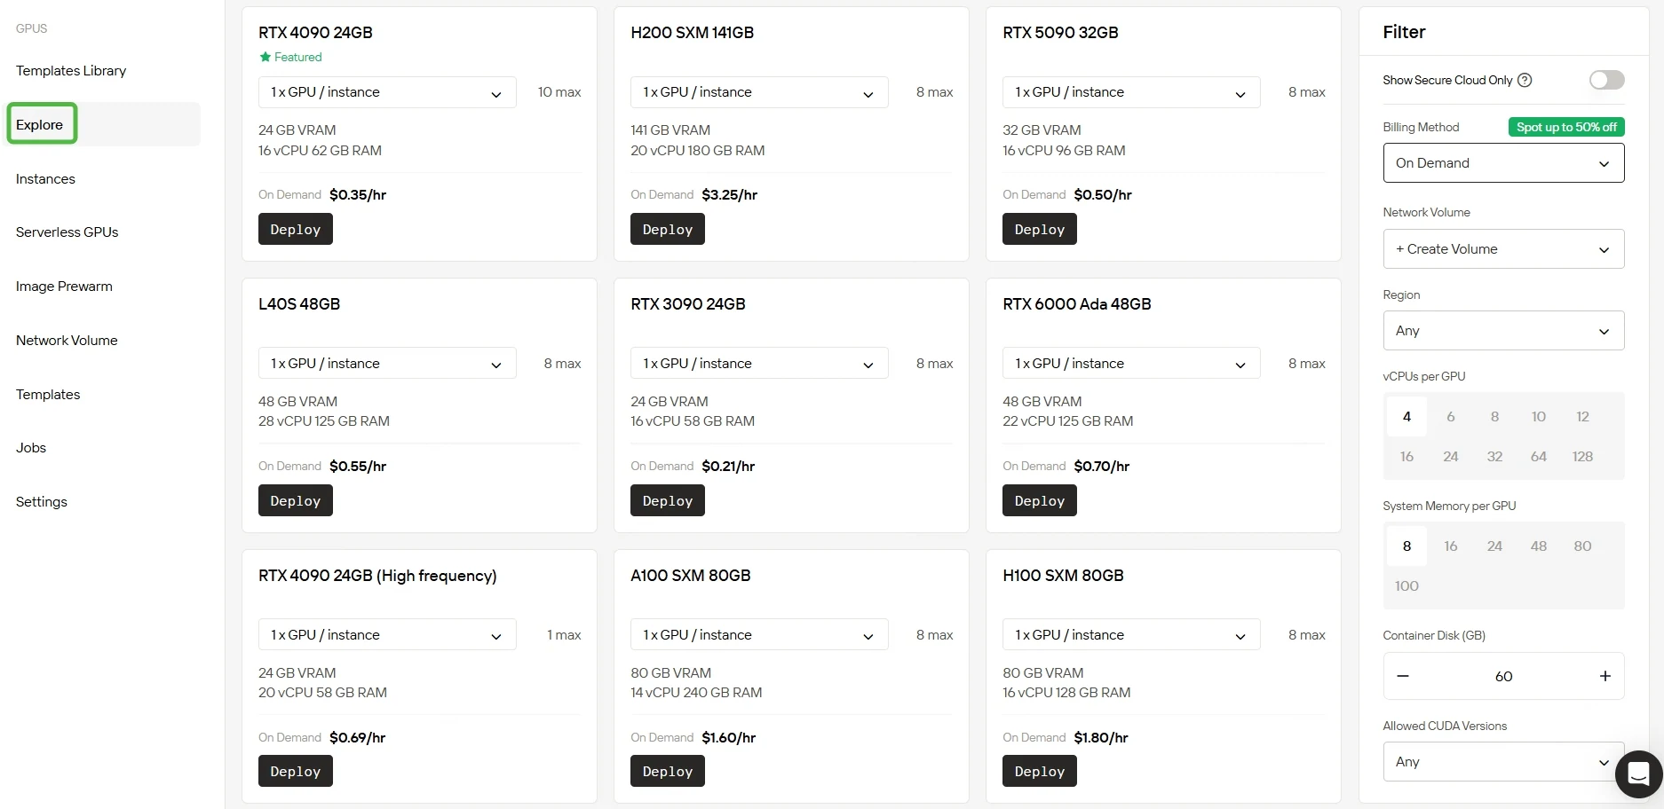Open the Billing Method On Demand dropdown

click(1503, 163)
